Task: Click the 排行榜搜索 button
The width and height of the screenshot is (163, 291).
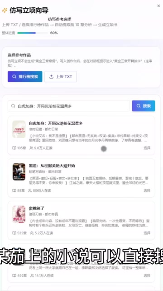Action: 25,76
